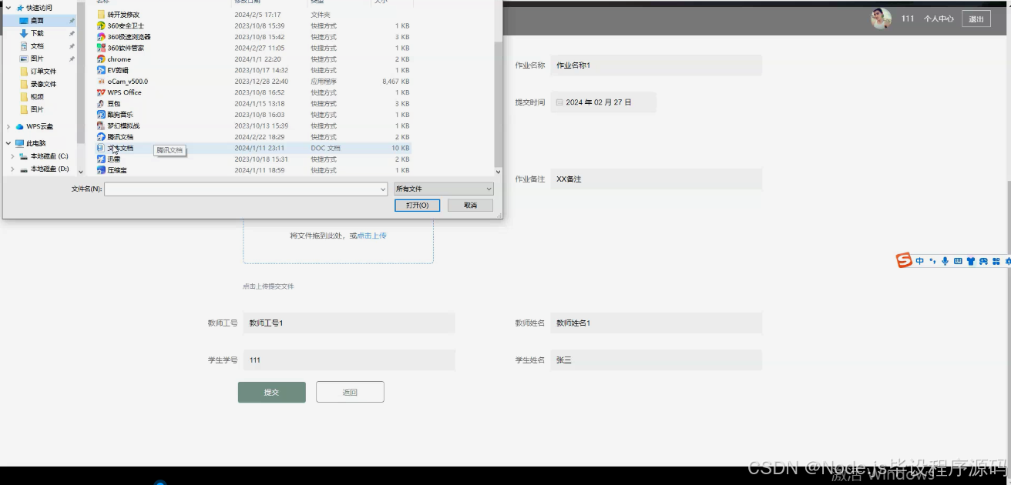Screen dimensions: 1011x485
Task: Select the WPS Office shortcut
Action: pyautogui.click(x=123, y=92)
